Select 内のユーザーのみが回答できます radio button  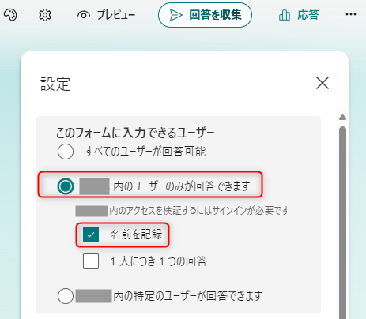tap(66, 186)
